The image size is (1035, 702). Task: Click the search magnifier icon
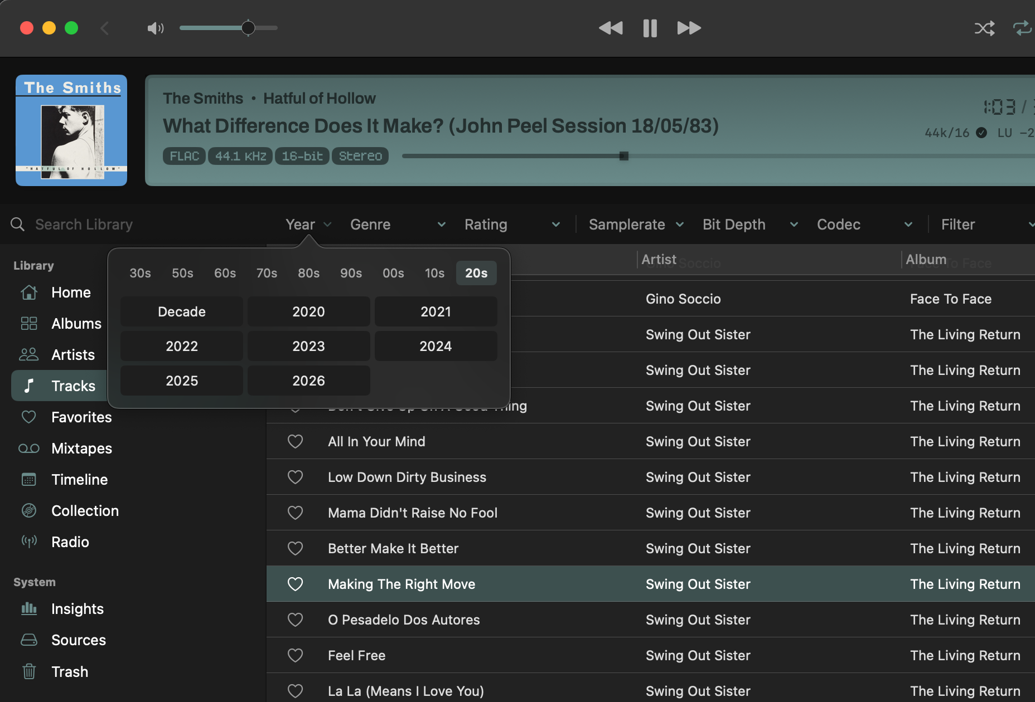pyautogui.click(x=18, y=224)
